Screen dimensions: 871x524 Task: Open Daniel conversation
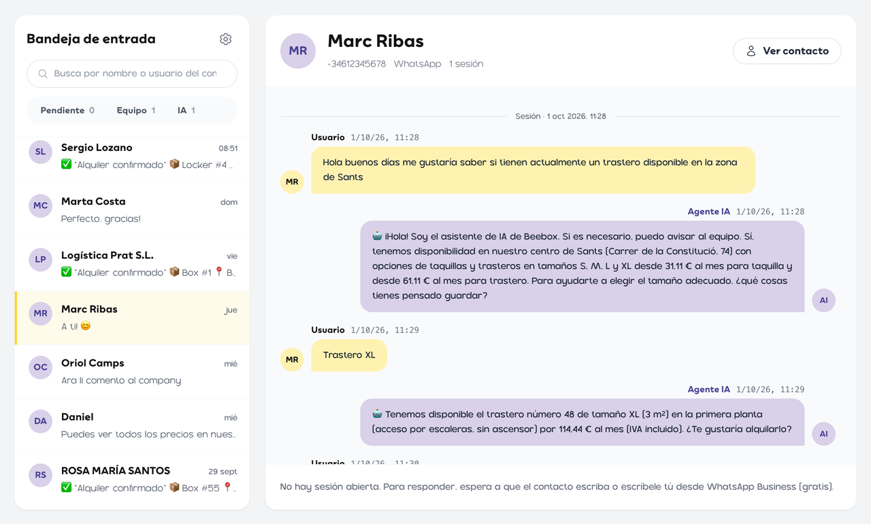point(132,425)
